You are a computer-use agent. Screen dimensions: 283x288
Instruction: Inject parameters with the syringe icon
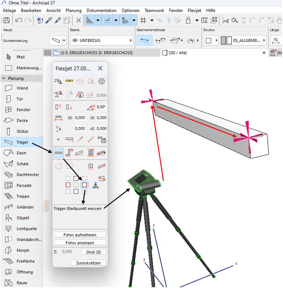[58, 20]
